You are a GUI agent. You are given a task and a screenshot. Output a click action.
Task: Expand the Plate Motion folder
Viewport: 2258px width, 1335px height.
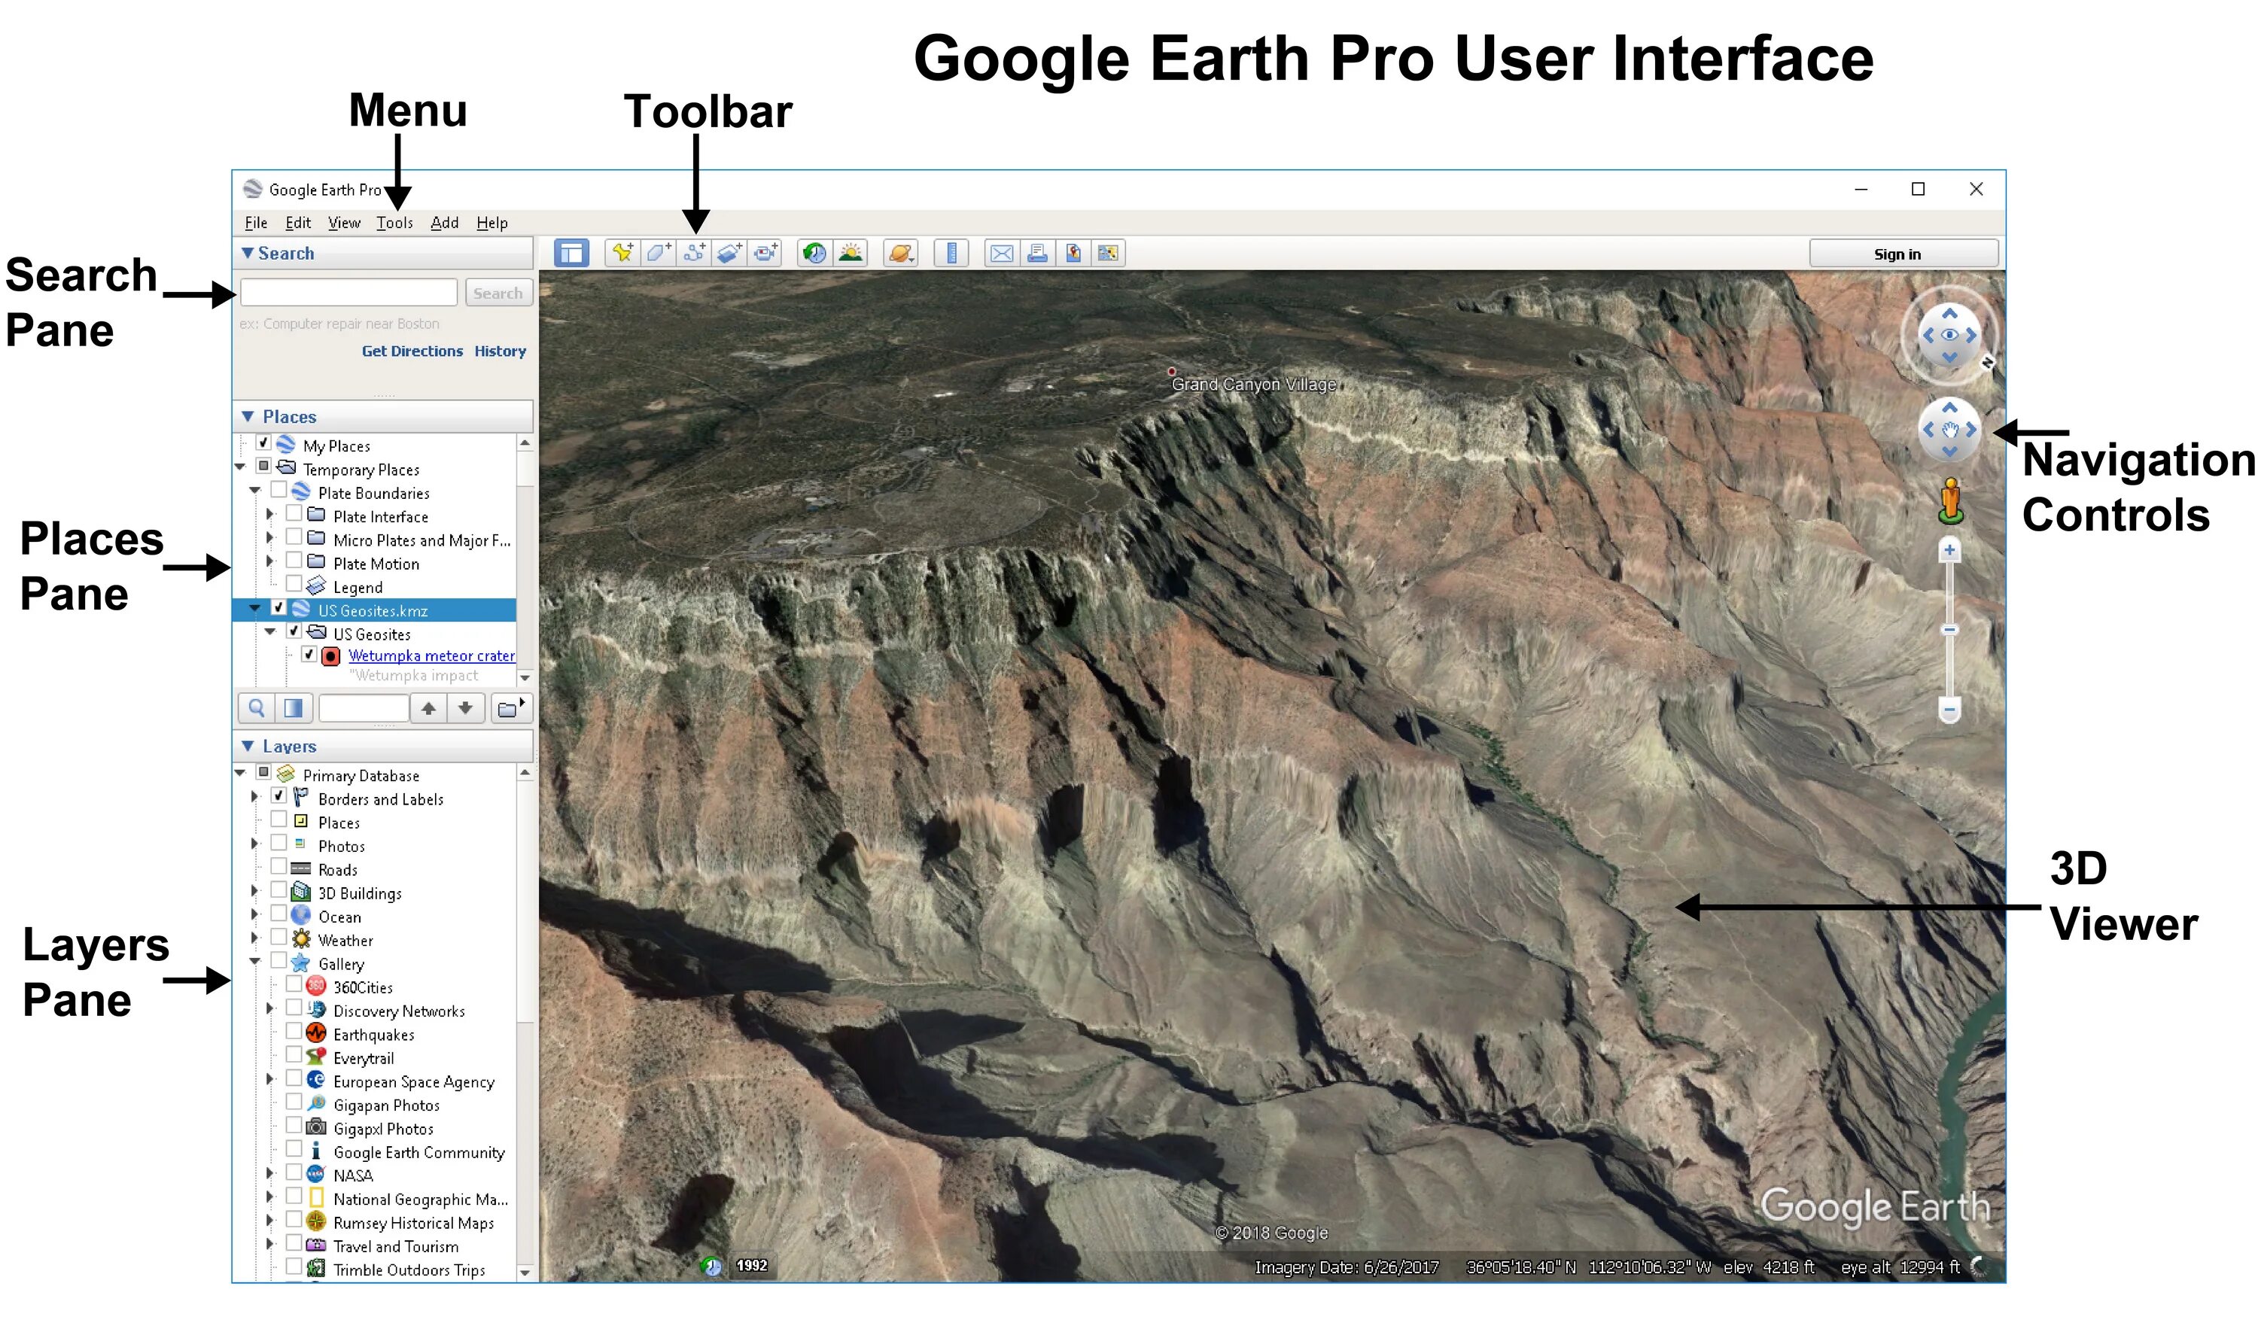point(269,561)
